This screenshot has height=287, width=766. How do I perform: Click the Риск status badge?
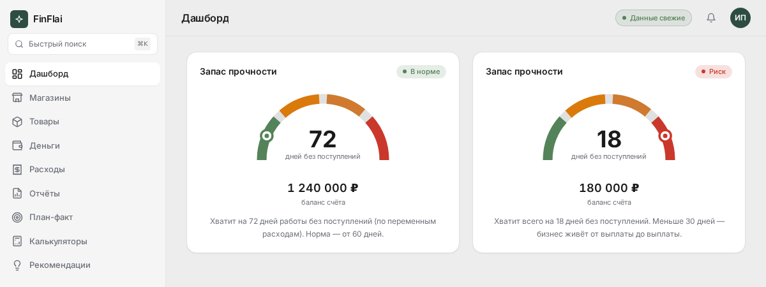(714, 71)
